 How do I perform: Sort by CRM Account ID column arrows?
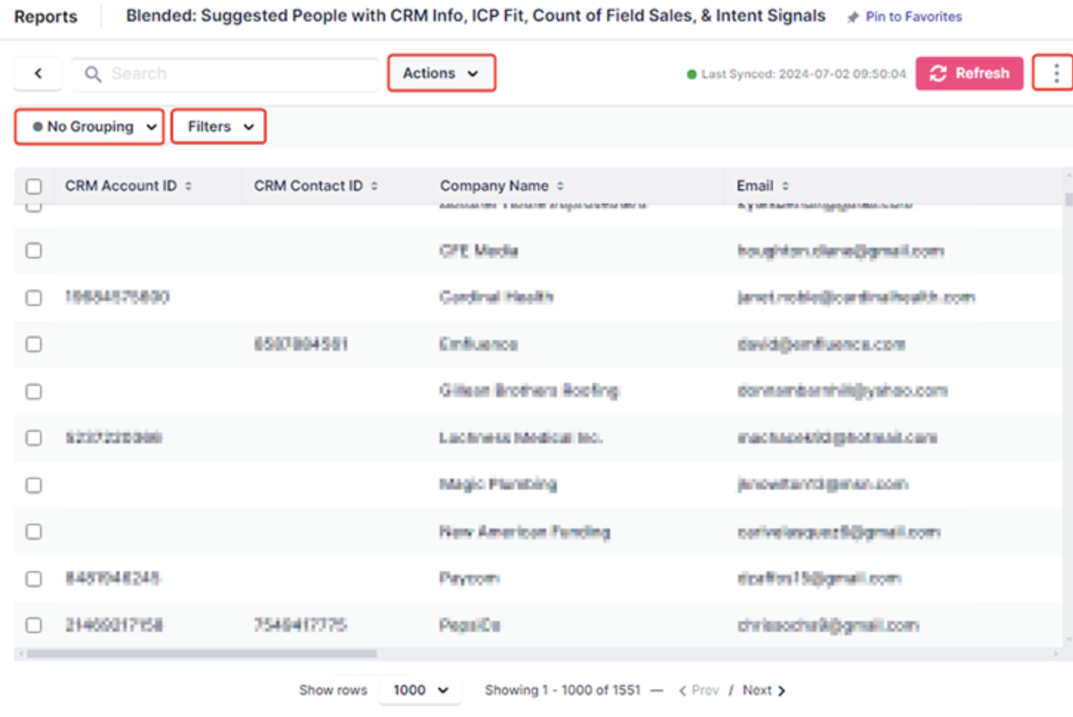189,186
